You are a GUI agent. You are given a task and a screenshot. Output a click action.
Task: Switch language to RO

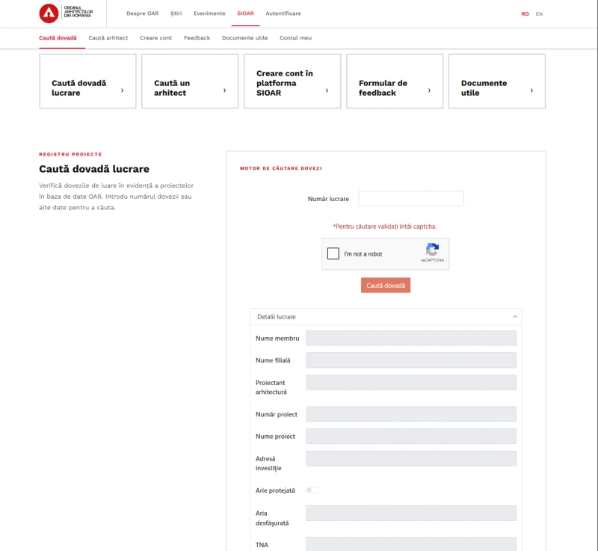[x=525, y=13]
